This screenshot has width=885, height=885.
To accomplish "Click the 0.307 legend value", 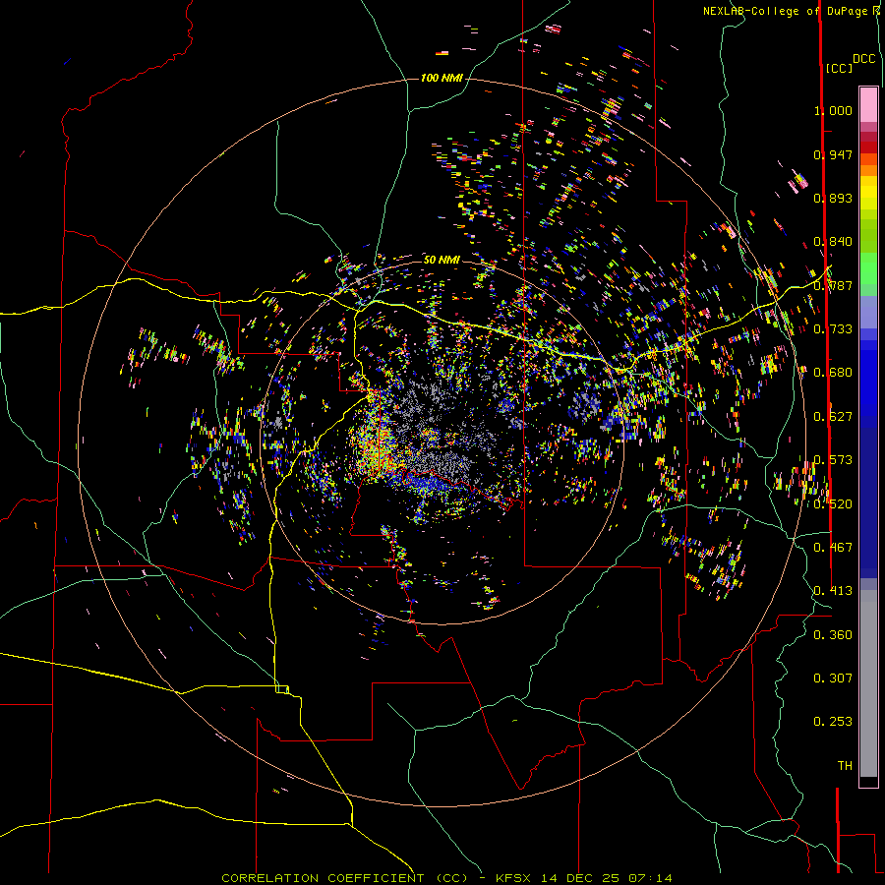I will pyautogui.click(x=833, y=678).
